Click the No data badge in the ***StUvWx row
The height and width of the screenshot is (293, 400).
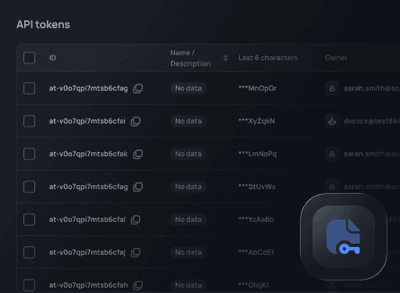188,187
